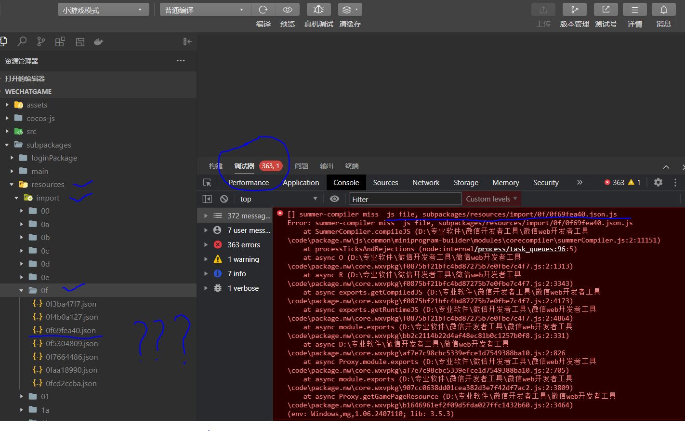Click the compile refresh icon
Image resolution: width=685 pixels, height=431 pixels.
tap(263, 10)
